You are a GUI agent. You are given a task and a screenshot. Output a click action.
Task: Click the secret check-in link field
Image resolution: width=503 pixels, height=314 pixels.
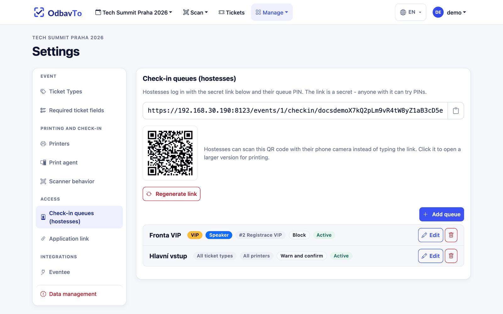(x=295, y=111)
